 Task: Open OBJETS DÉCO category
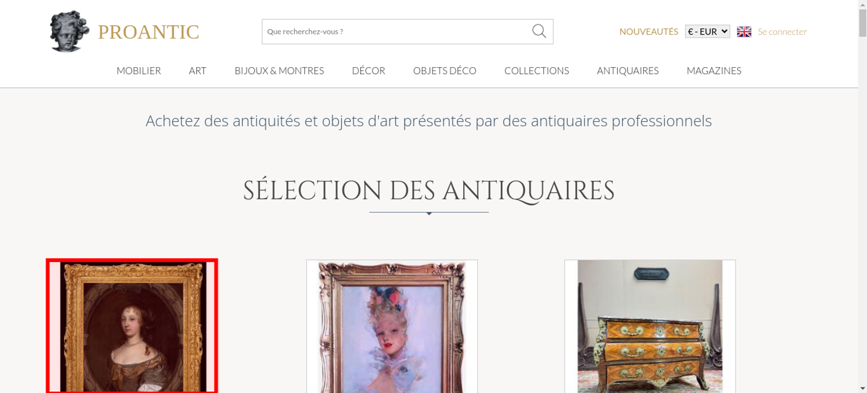(x=445, y=71)
